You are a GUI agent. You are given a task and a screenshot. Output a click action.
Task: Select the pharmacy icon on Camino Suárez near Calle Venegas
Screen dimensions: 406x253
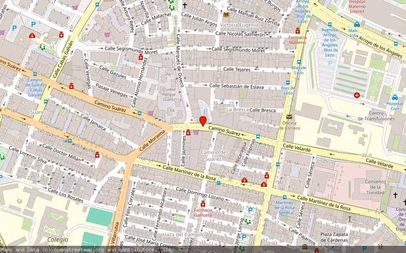pos(71,86)
